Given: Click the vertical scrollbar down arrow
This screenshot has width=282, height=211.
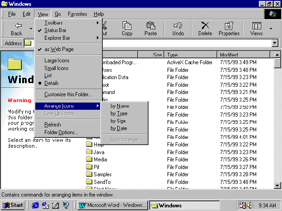Looking at the screenshot, I should pos(277,185).
